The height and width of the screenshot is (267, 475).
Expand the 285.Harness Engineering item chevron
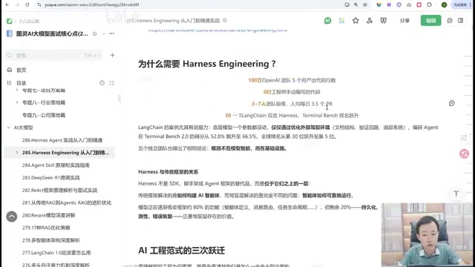[x=17, y=152]
